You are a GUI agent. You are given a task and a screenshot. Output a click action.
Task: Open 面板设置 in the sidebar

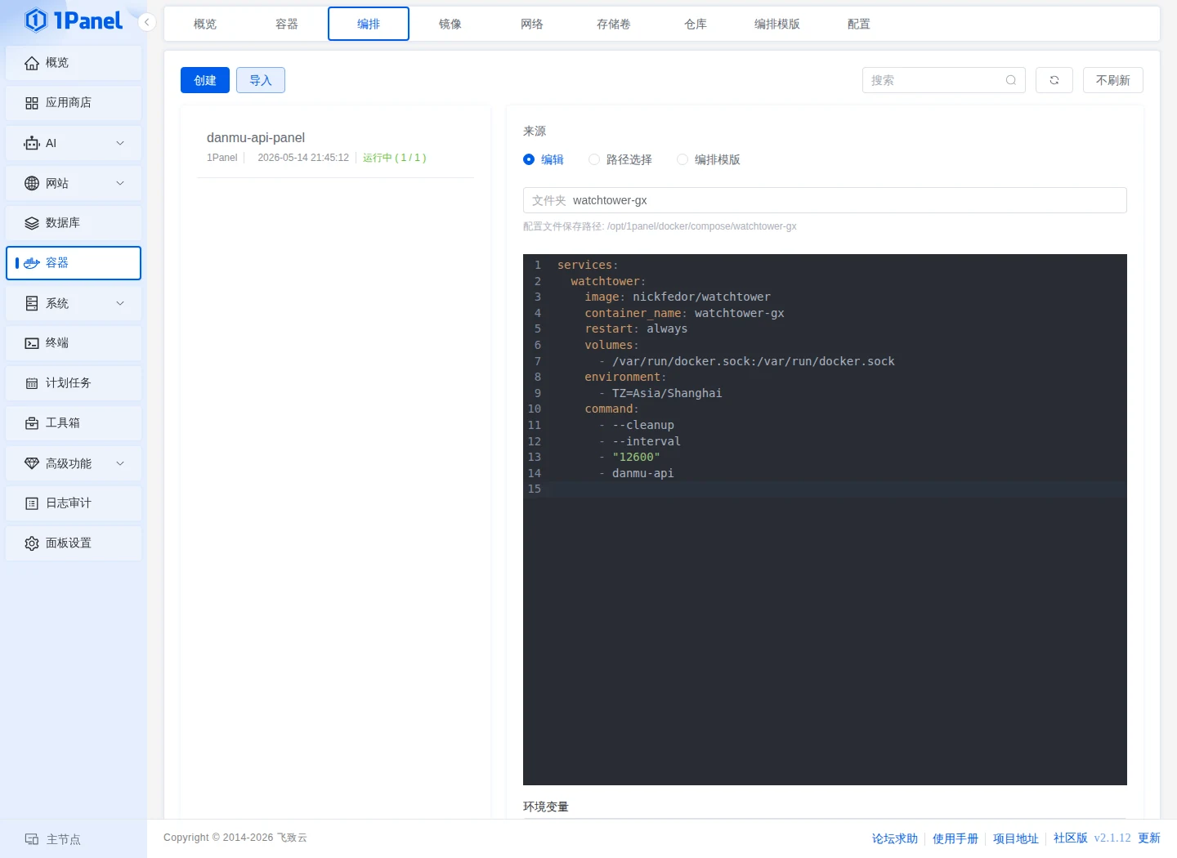point(74,543)
